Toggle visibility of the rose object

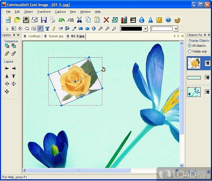tap(207, 63)
